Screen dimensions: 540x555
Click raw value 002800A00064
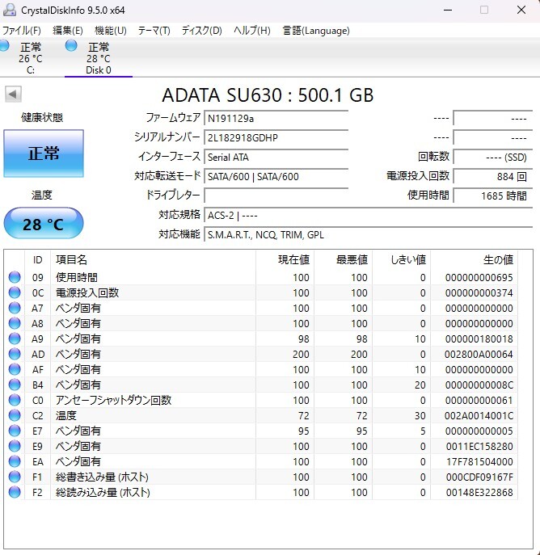(479, 355)
